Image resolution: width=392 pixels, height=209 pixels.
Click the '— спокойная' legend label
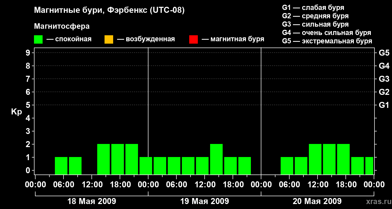click(69, 39)
